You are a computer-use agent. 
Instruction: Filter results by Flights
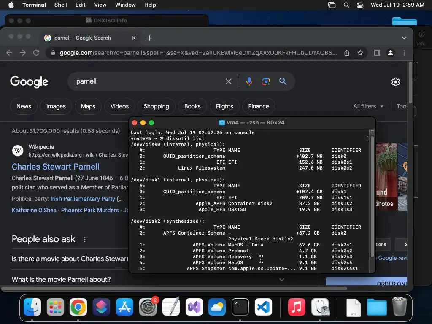point(224,106)
